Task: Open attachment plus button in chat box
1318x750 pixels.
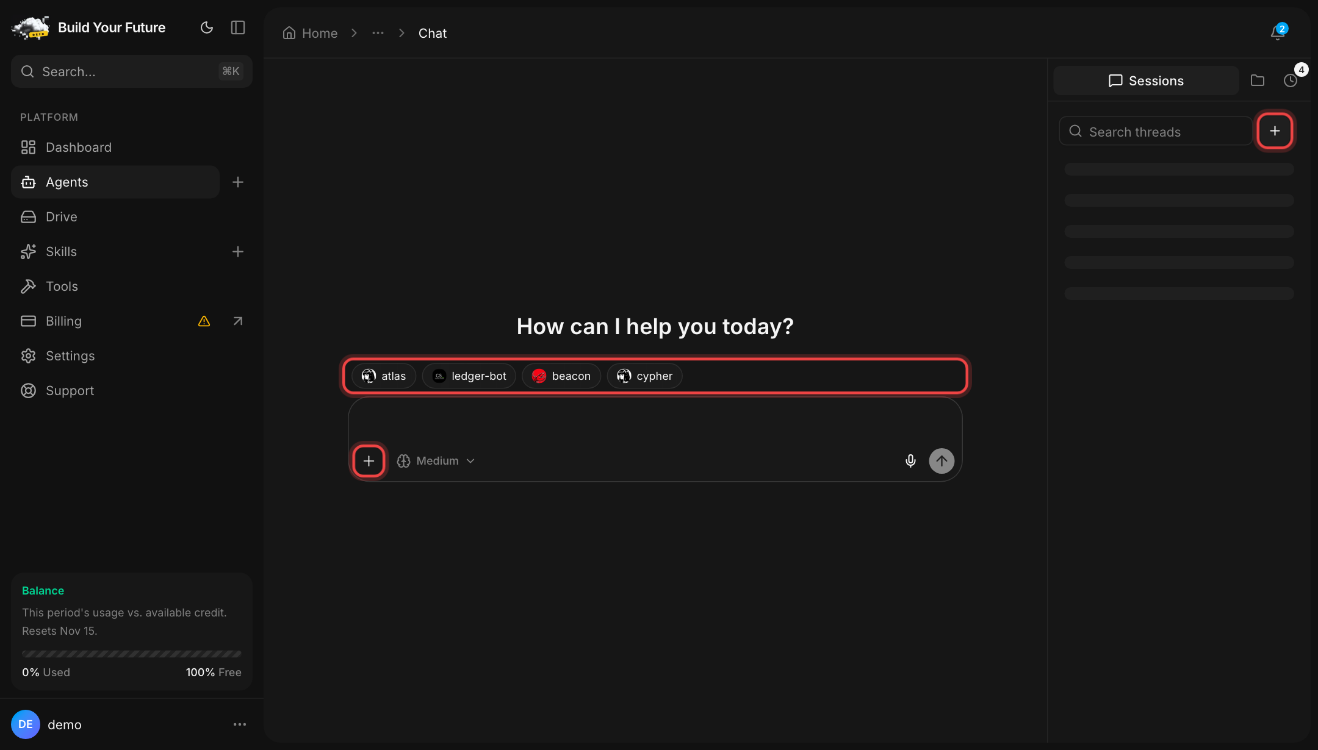Action: (369, 460)
